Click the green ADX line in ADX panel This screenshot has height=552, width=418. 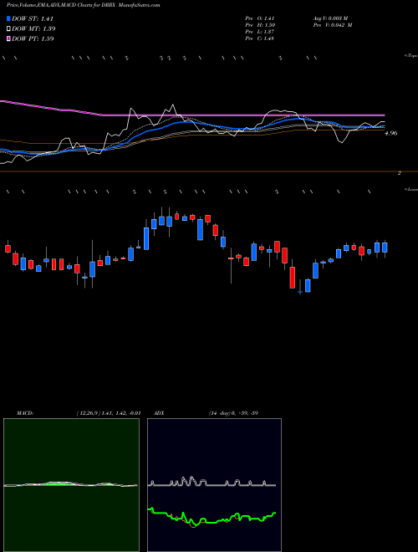[212, 518]
